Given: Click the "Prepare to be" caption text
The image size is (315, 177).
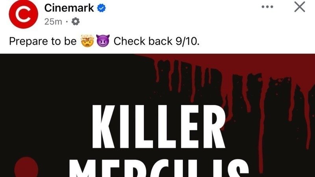Looking at the screenshot, I should coord(43,41).
